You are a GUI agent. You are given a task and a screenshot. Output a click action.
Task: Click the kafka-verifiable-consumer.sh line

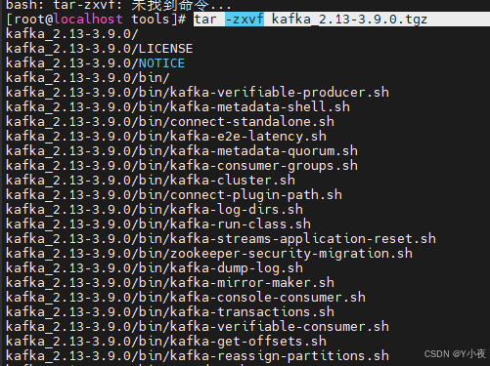click(x=198, y=327)
